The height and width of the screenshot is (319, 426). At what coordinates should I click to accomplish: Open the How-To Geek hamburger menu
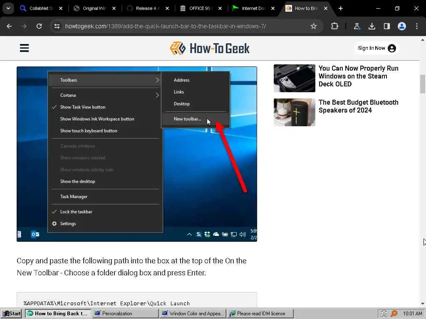coord(24,48)
